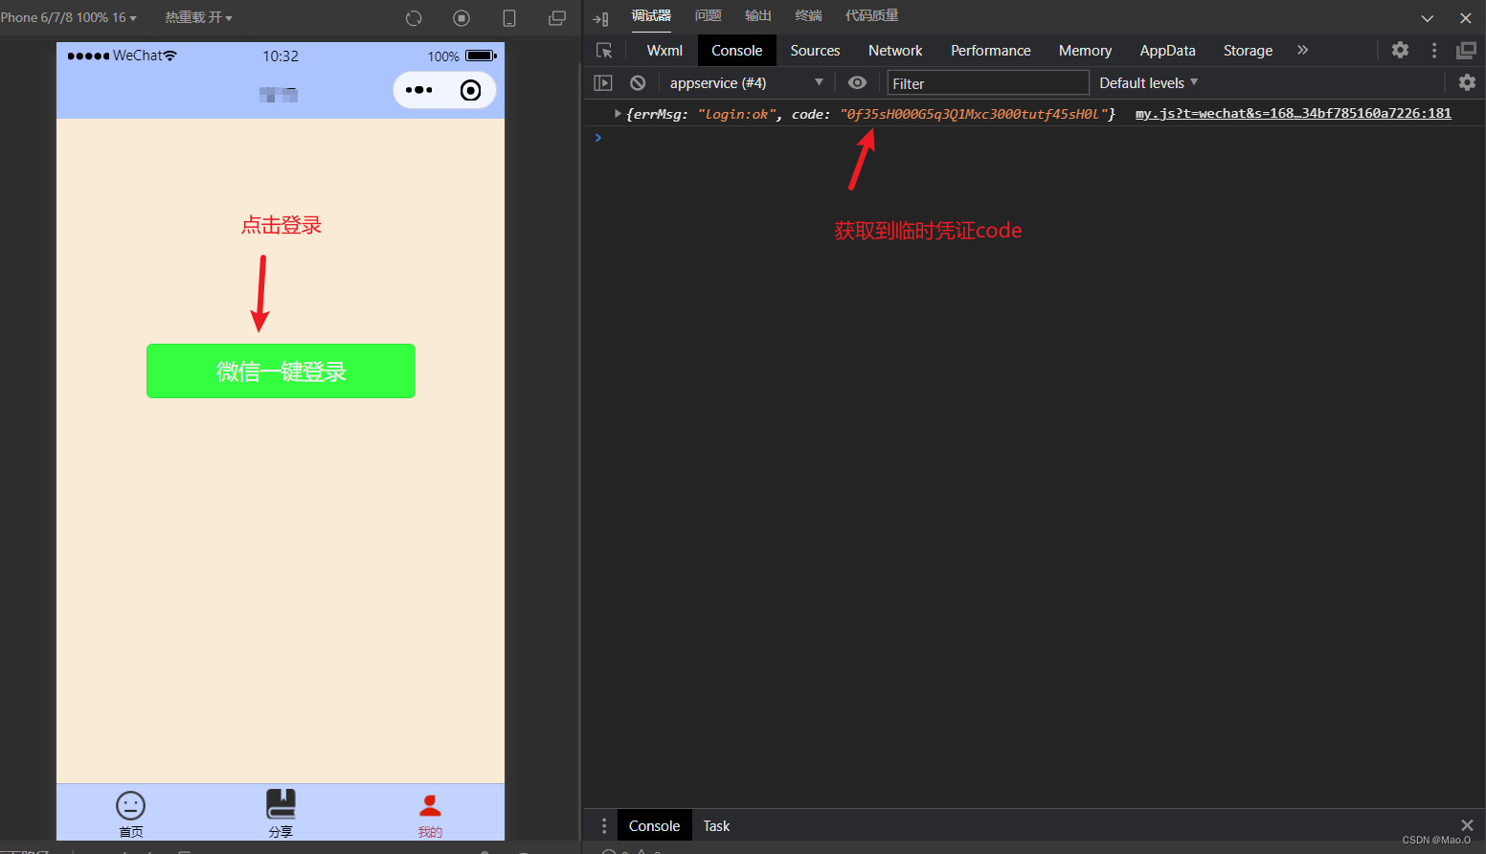
Task: Open appservice (#4) context dropdown
Action: tap(745, 83)
